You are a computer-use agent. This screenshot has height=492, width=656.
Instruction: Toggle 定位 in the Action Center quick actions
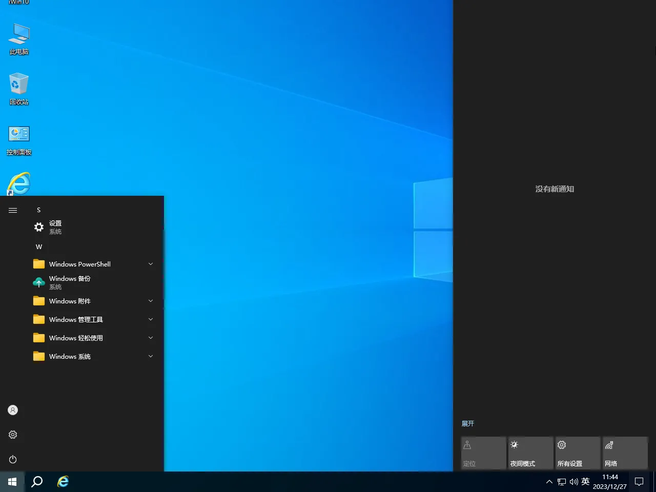483,453
